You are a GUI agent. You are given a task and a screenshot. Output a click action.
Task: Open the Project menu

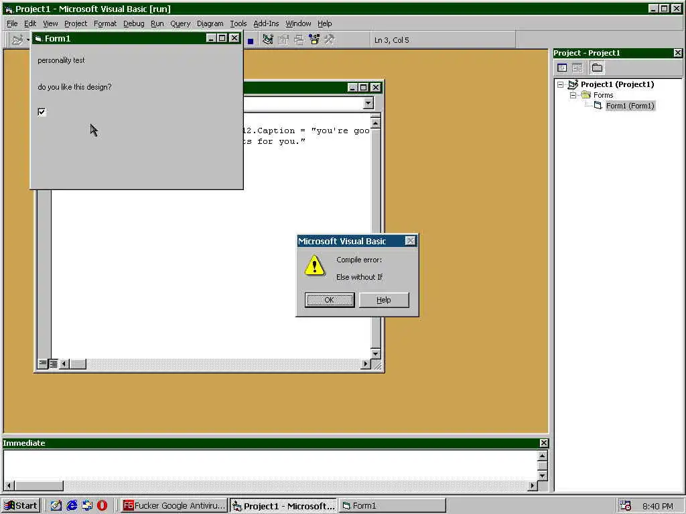(76, 23)
